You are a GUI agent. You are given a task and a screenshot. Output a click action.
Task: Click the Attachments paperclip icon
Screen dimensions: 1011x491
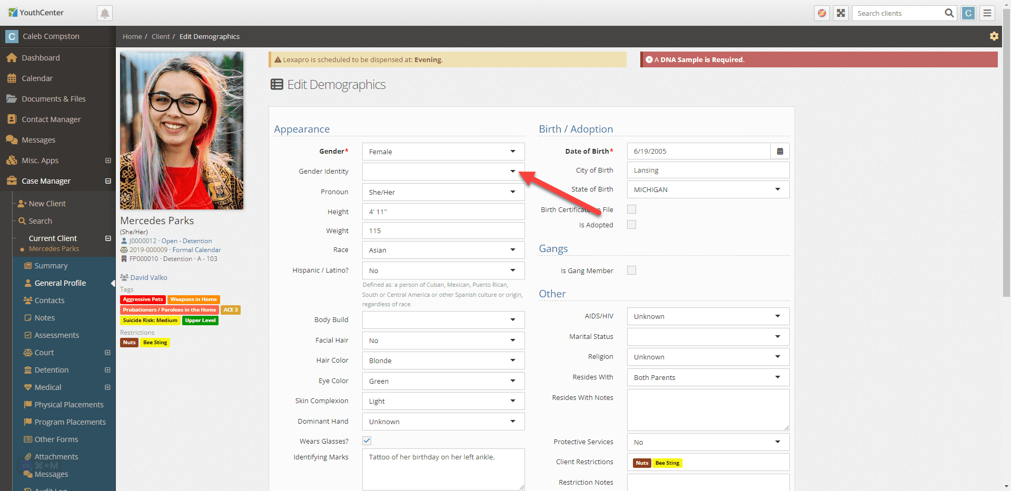click(28, 457)
